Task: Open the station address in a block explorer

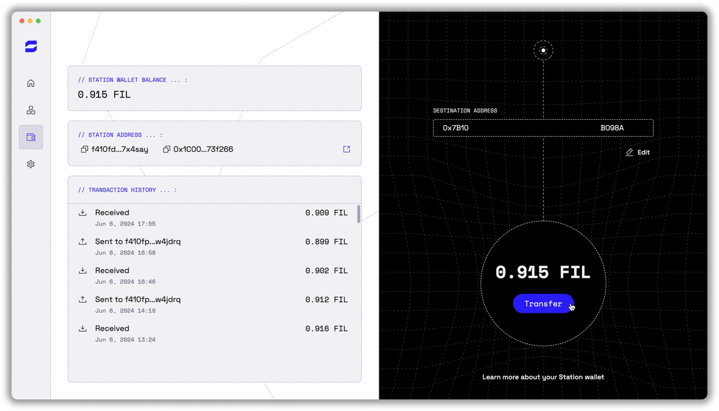Action: [x=346, y=149]
